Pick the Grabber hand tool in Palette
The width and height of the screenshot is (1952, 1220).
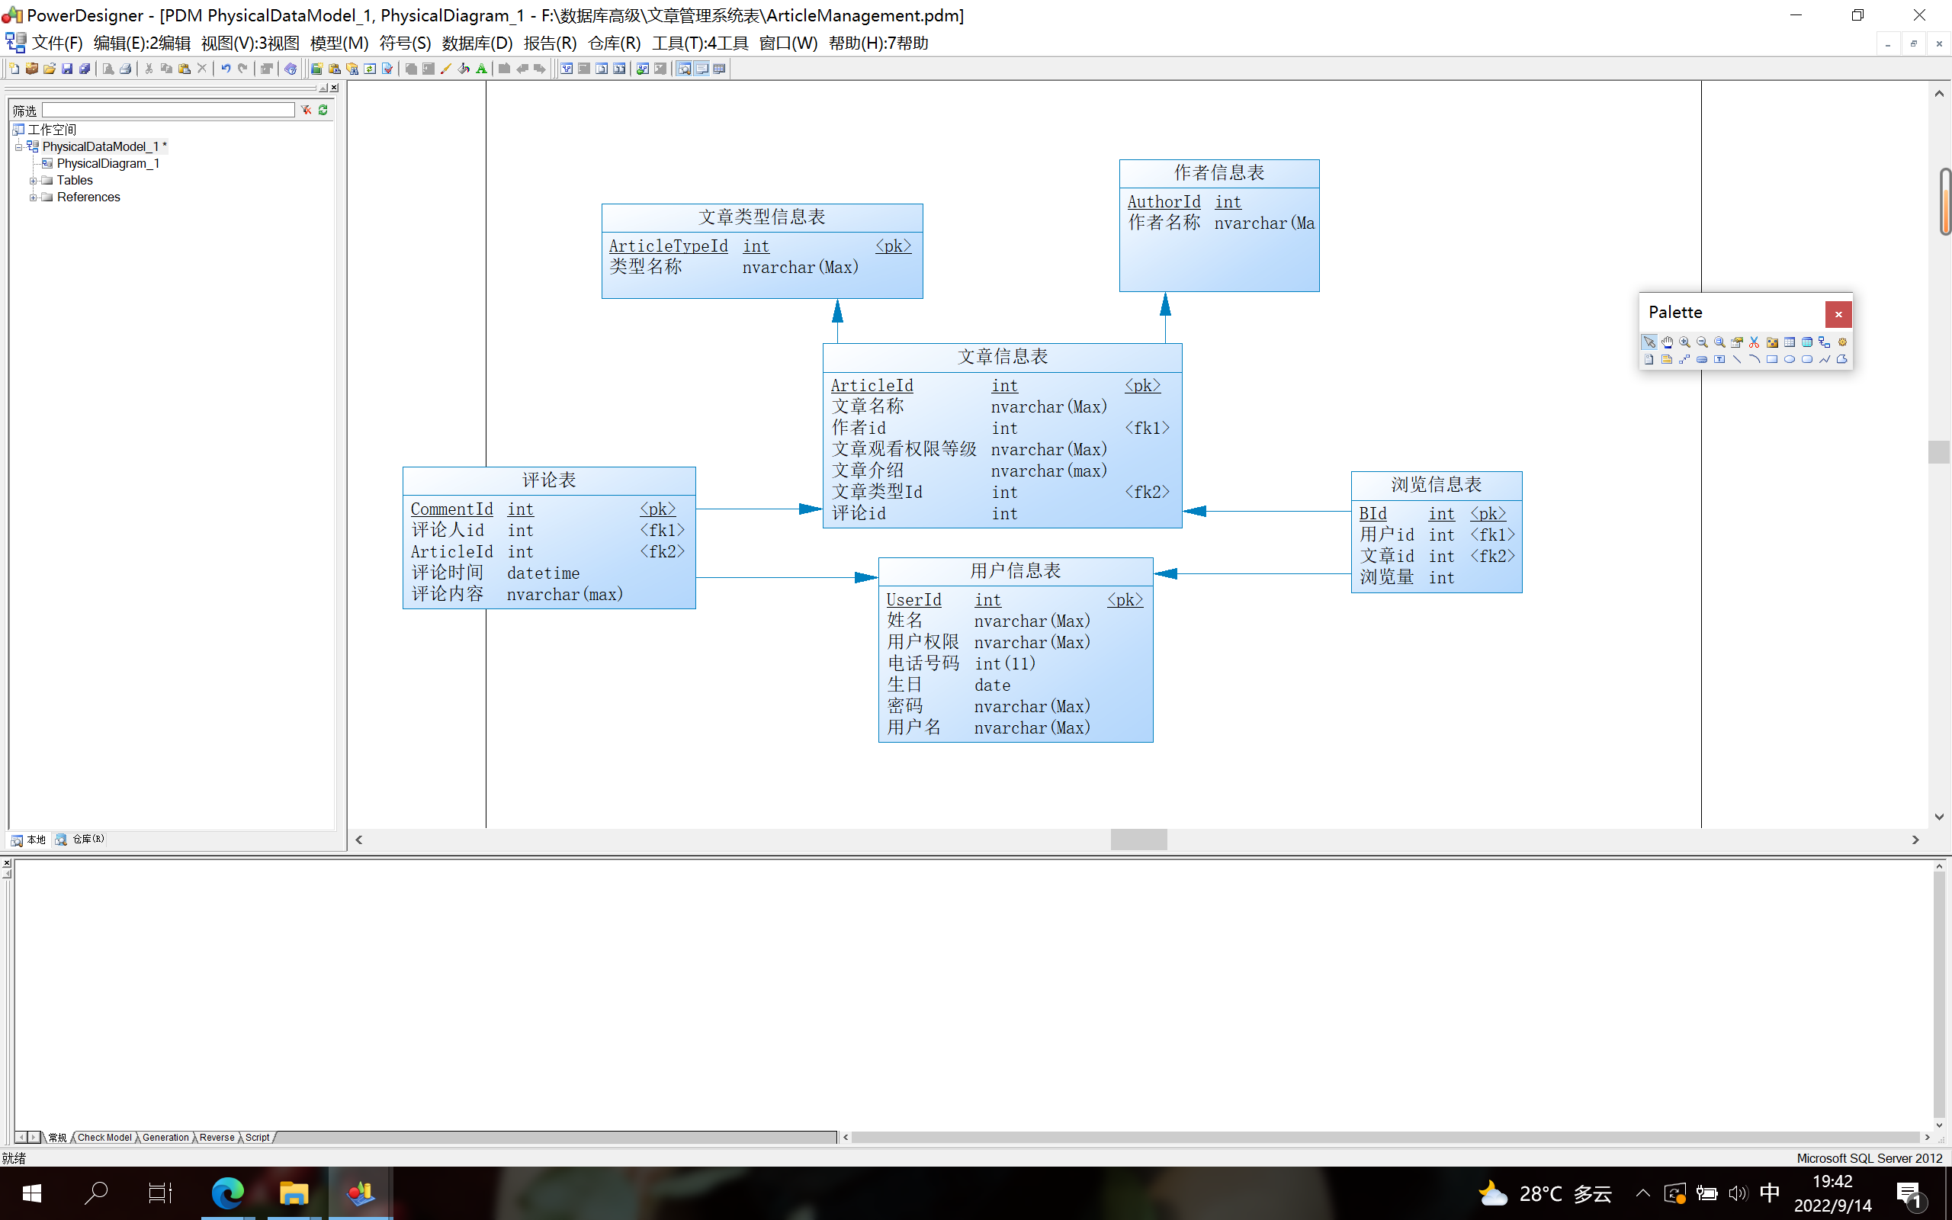[x=1668, y=342]
